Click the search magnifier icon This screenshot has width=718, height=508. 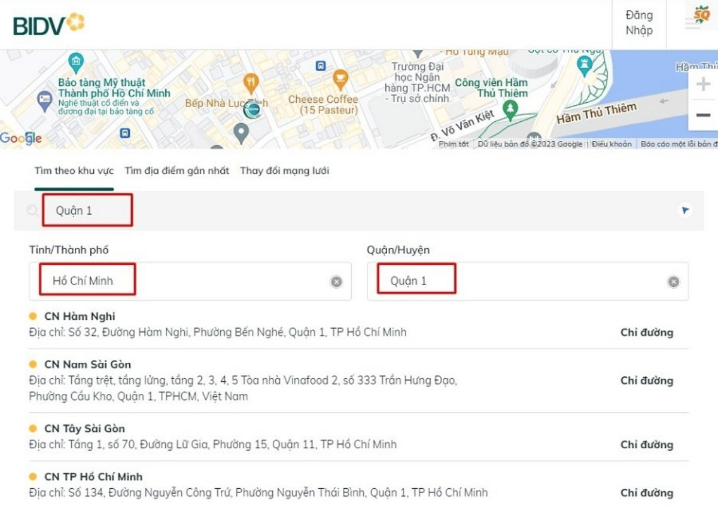pos(32,210)
